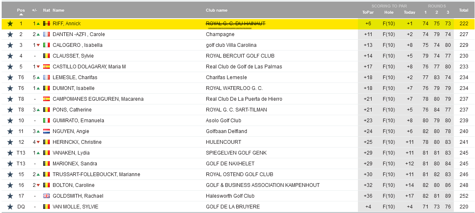Click star for TRUSSART-FOLLEBOUCKT, Marianne
Screen dimensions: 475x213
(10, 174)
